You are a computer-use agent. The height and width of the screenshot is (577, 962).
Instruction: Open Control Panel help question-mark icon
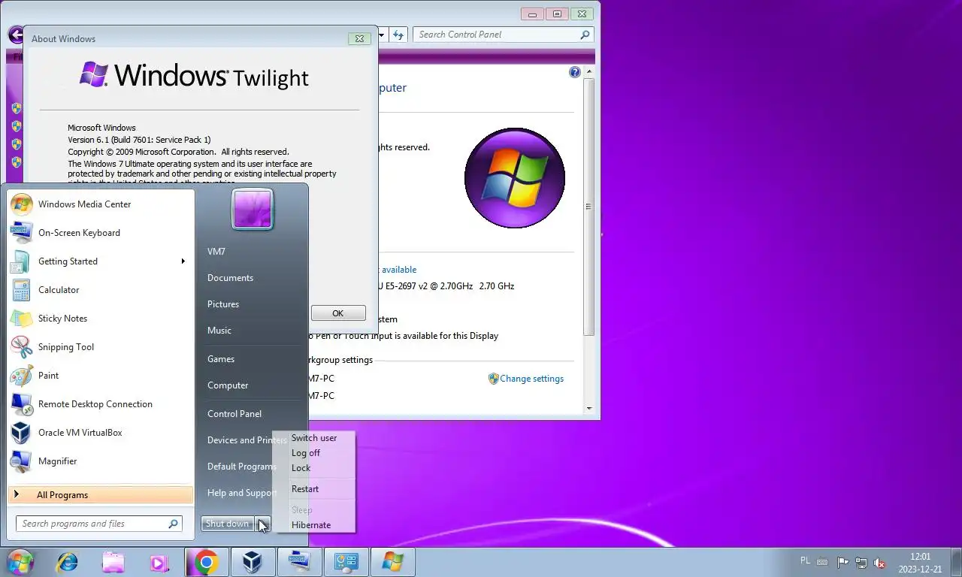575,72
